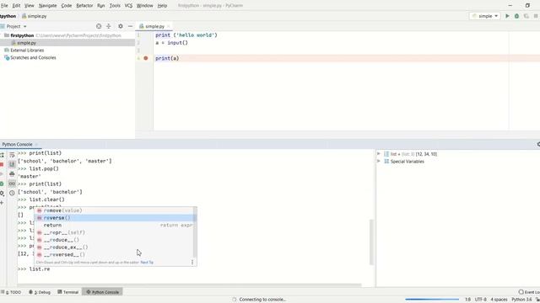Click simple.py in the navigation breadcrumb
Screen dimensions: 540x303
tap(34, 16)
